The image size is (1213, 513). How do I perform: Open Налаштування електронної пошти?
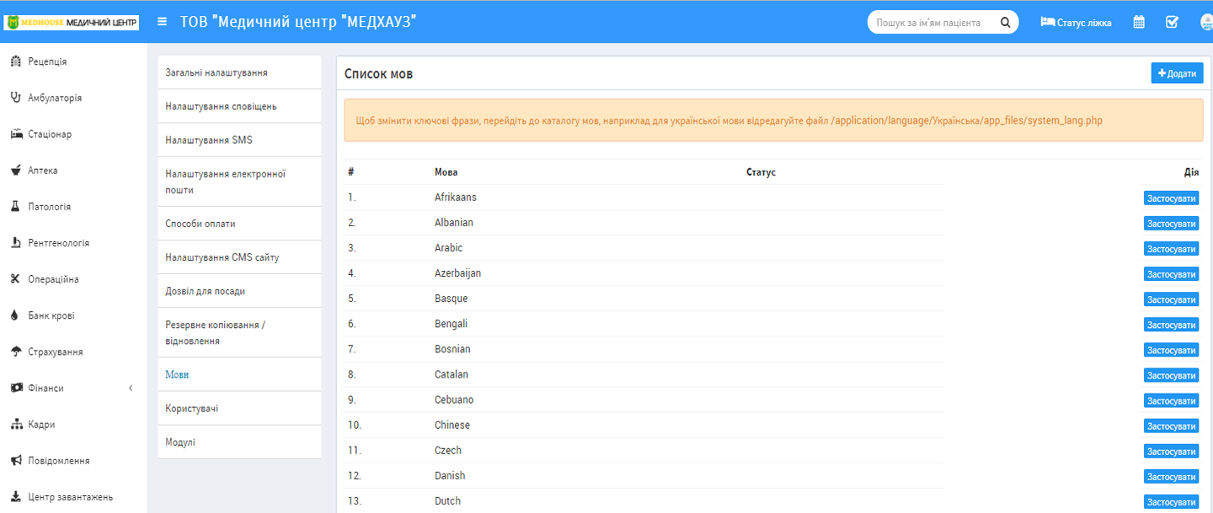pyautogui.click(x=239, y=182)
